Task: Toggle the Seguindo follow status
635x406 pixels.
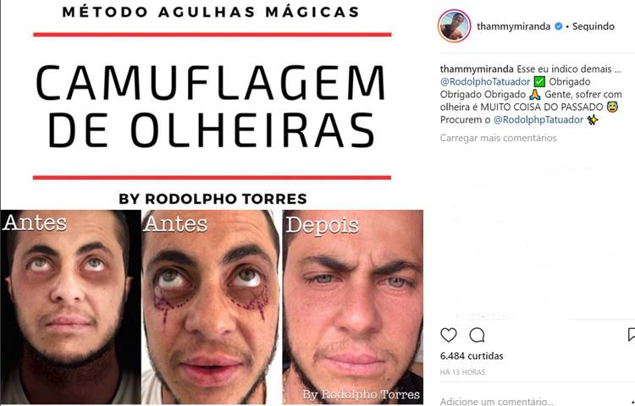Action: 594,26
